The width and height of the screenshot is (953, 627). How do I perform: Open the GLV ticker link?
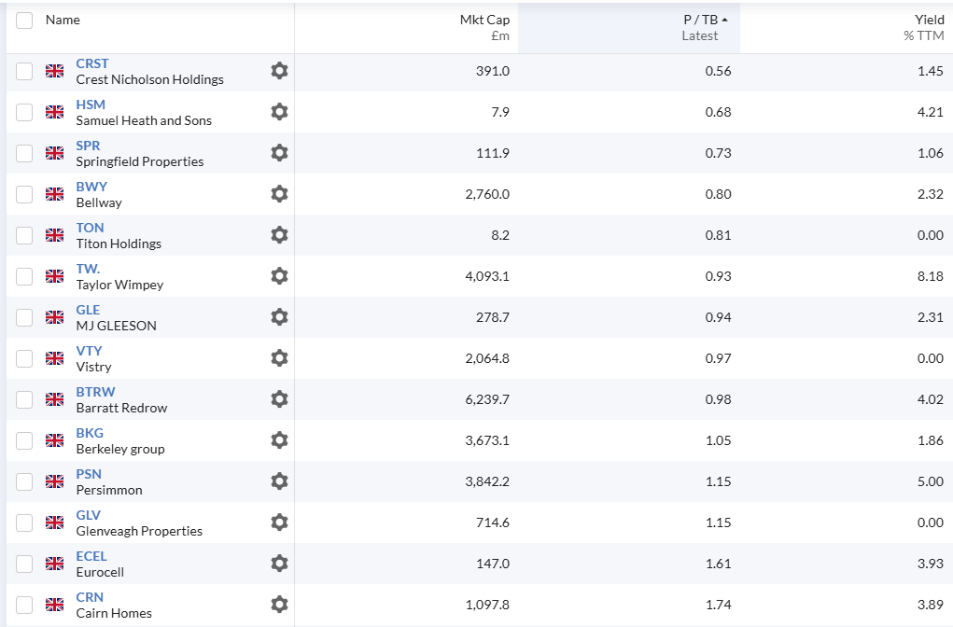[x=88, y=515]
